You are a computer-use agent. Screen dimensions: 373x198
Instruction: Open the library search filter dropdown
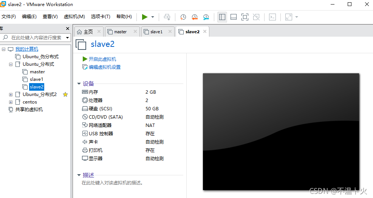pos(68,38)
